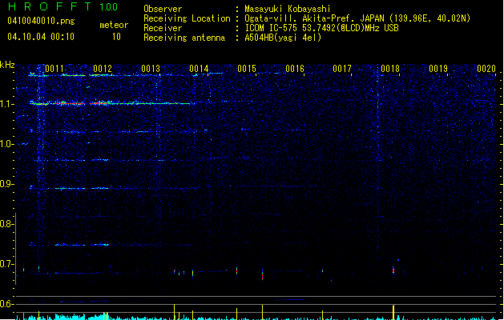The height and width of the screenshot is (320, 504).
Task: Click the 0013 time marker
Action: coord(151,69)
